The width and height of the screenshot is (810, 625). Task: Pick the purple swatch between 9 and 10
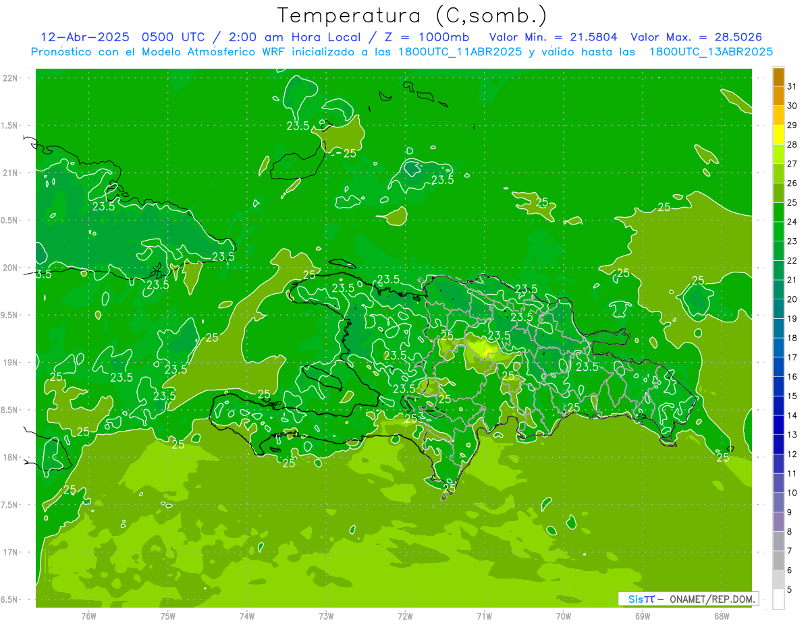click(x=778, y=502)
